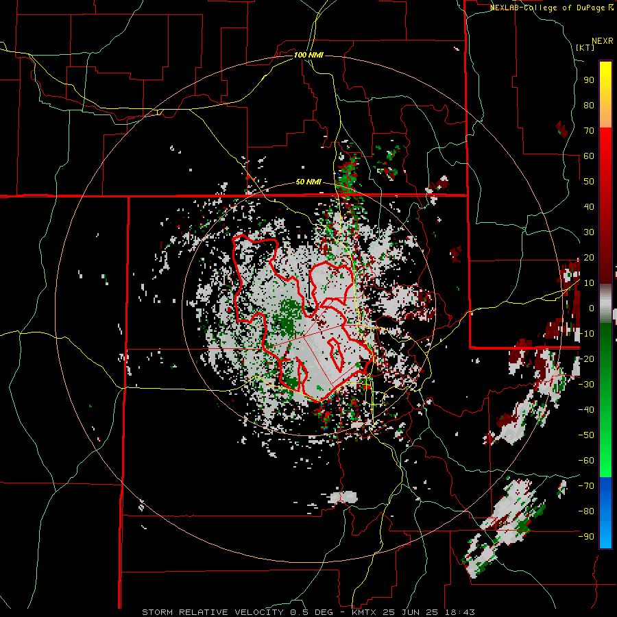This screenshot has height=617, width=617.
Task: Click the 30 value on the velocity scale
Action: coord(589,232)
